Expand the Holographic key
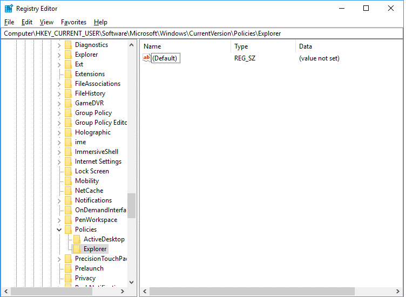This screenshot has height=297, width=406. pyautogui.click(x=59, y=133)
